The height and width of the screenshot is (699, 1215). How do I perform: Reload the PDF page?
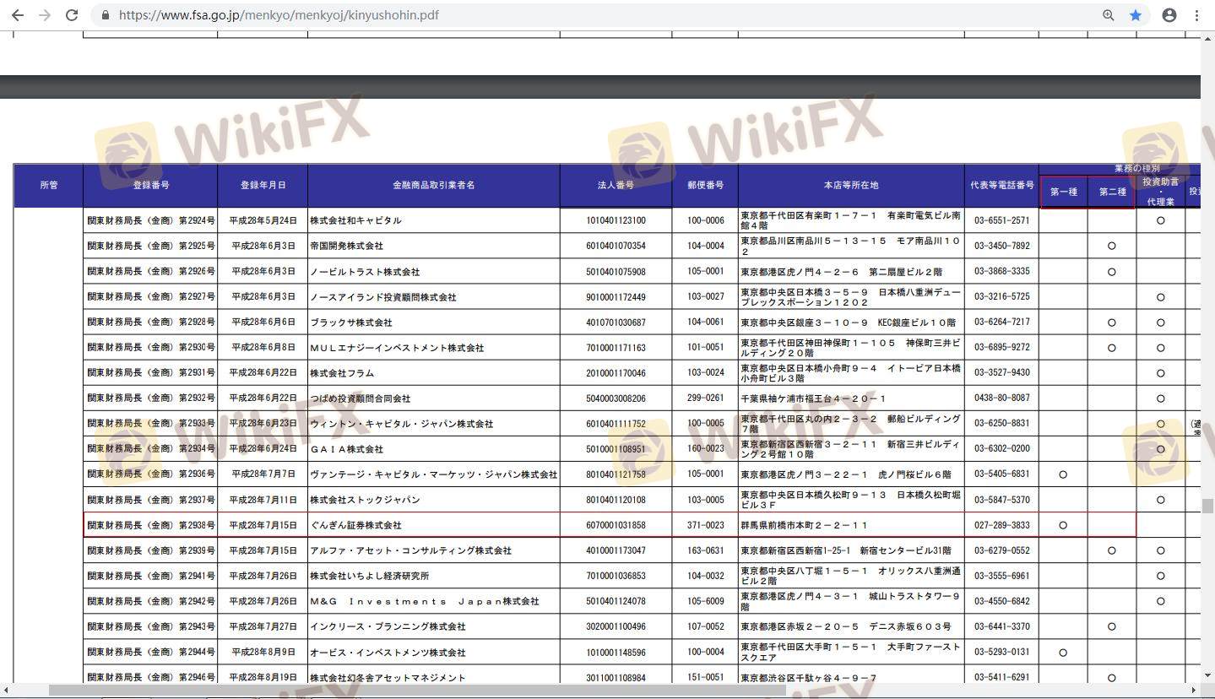73,15
